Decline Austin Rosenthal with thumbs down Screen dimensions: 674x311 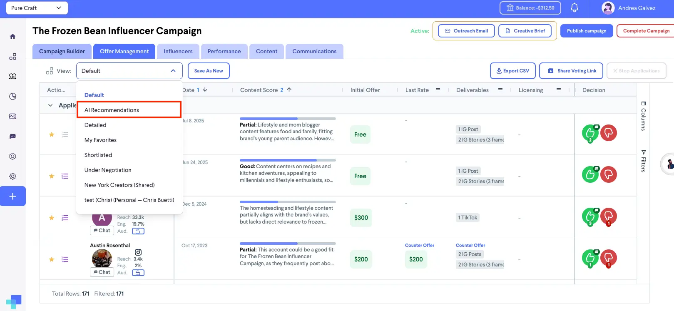[609, 258]
